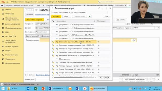Switch to Оборотно-сальдовая ведомость за 2023 tab
The height and width of the screenshot is (91, 162).
[x=24, y=6]
